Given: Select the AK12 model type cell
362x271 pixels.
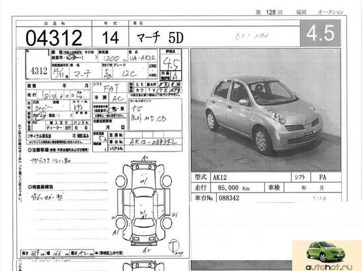Looking at the screenshot, I should pos(251,177).
